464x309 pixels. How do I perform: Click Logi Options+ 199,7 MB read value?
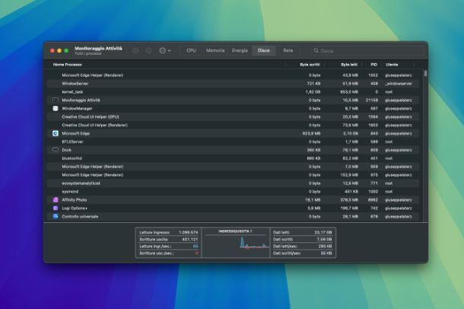click(349, 208)
